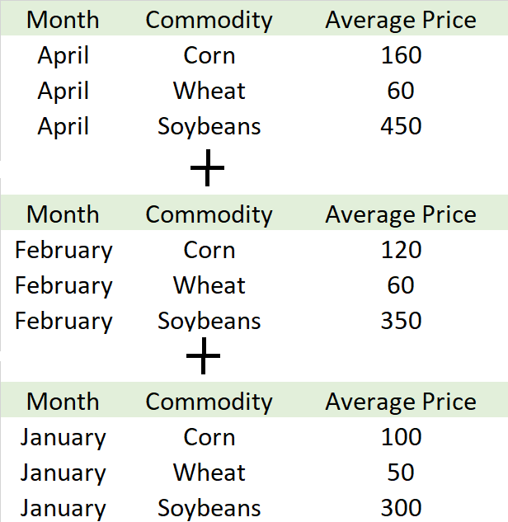Select the April Soybeans price 450
Image resolution: width=508 pixels, height=522 pixels.
pyautogui.click(x=401, y=126)
